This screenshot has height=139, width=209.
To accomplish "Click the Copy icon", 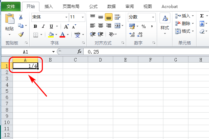I will click(21, 25).
